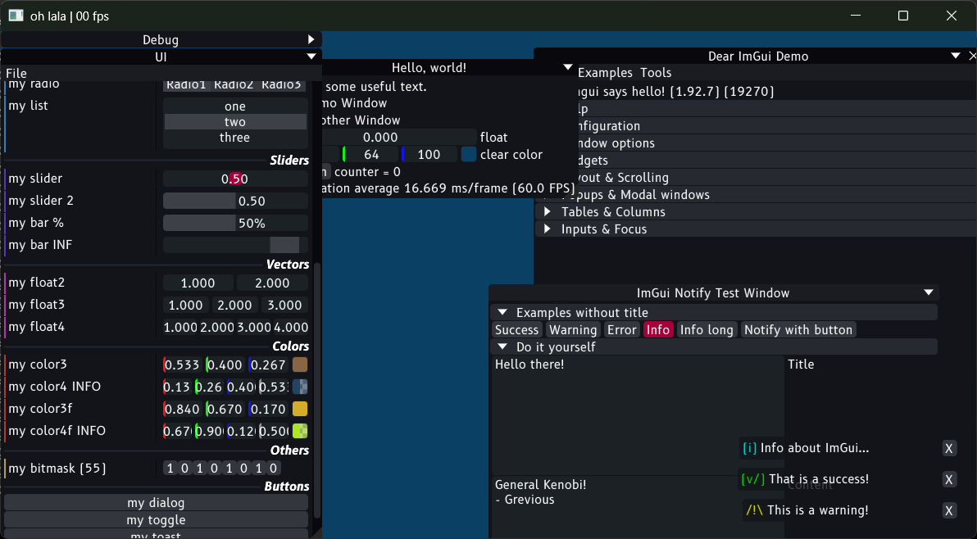Open the my color4f INFO green swatch
The height and width of the screenshot is (539, 977).
pos(300,431)
